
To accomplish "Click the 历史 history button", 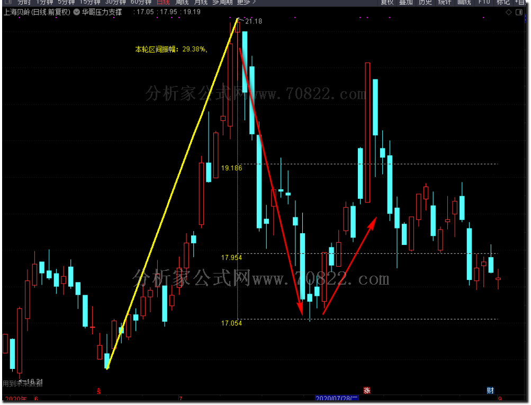I will point(425,2).
